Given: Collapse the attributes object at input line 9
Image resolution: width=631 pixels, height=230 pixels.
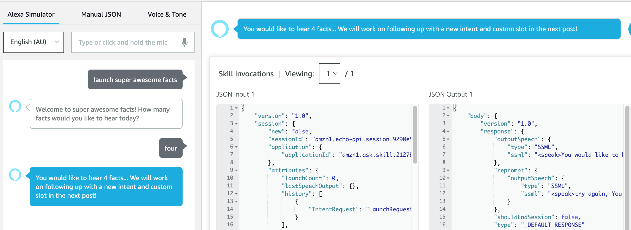Looking at the screenshot, I should 236,170.
